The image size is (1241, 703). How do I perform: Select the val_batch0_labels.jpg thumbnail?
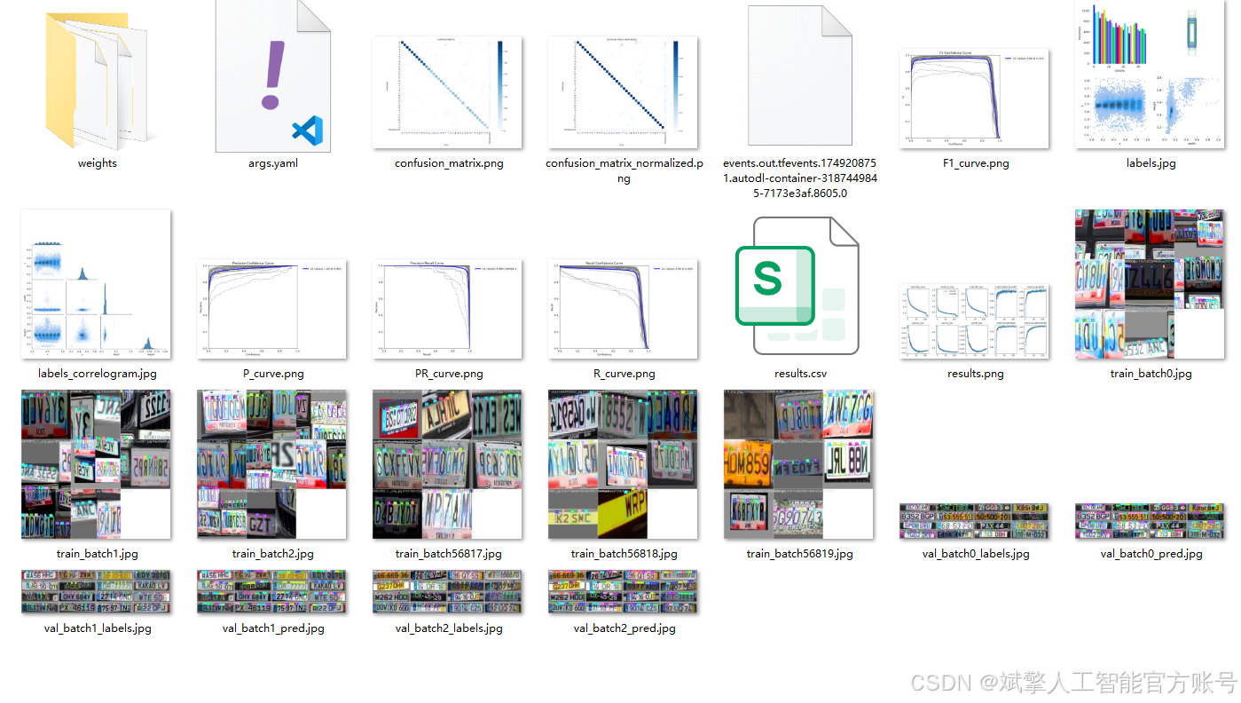(x=975, y=521)
